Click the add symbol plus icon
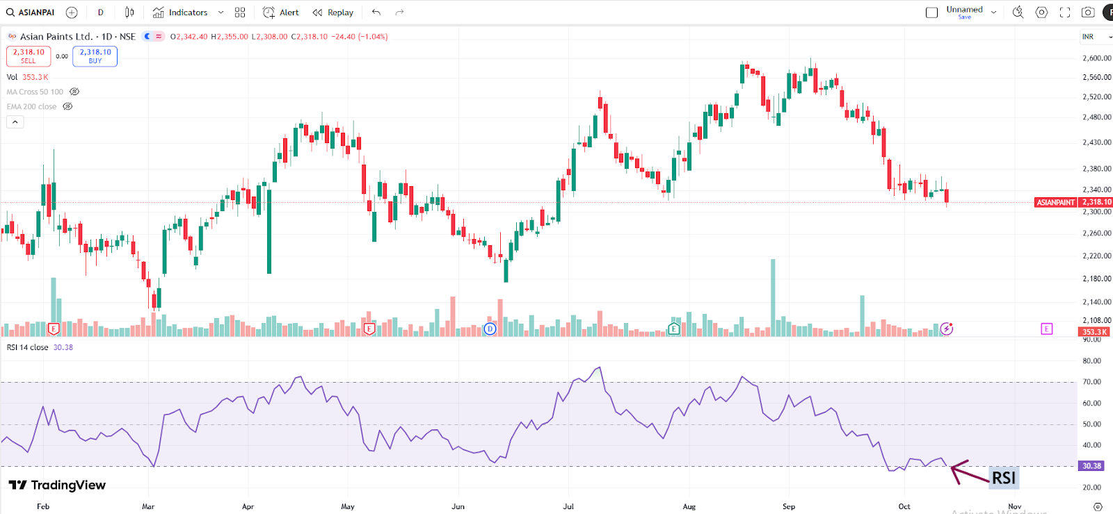1113x514 pixels. (72, 13)
